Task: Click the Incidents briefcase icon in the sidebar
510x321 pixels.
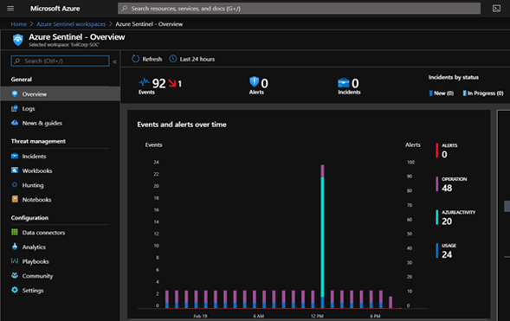Action: pyautogui.click(x=15, y=156)
